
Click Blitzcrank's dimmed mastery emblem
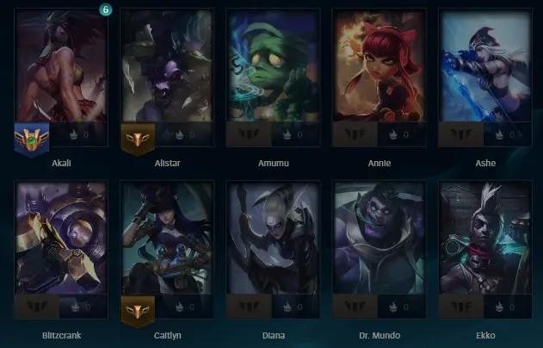coord(37,307)
